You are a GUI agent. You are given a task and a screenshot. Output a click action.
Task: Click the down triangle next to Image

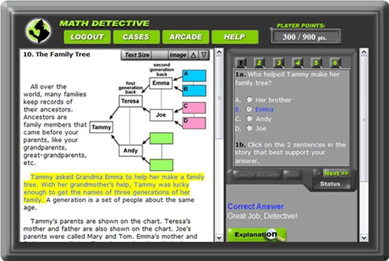[x=203, y=55]
